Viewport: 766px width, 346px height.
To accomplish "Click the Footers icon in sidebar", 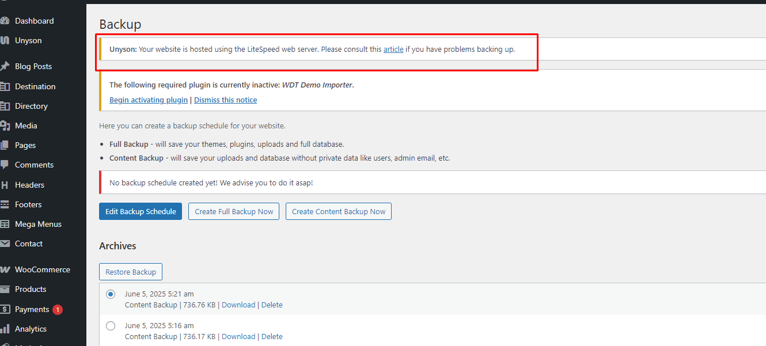I will pos(5,204).
